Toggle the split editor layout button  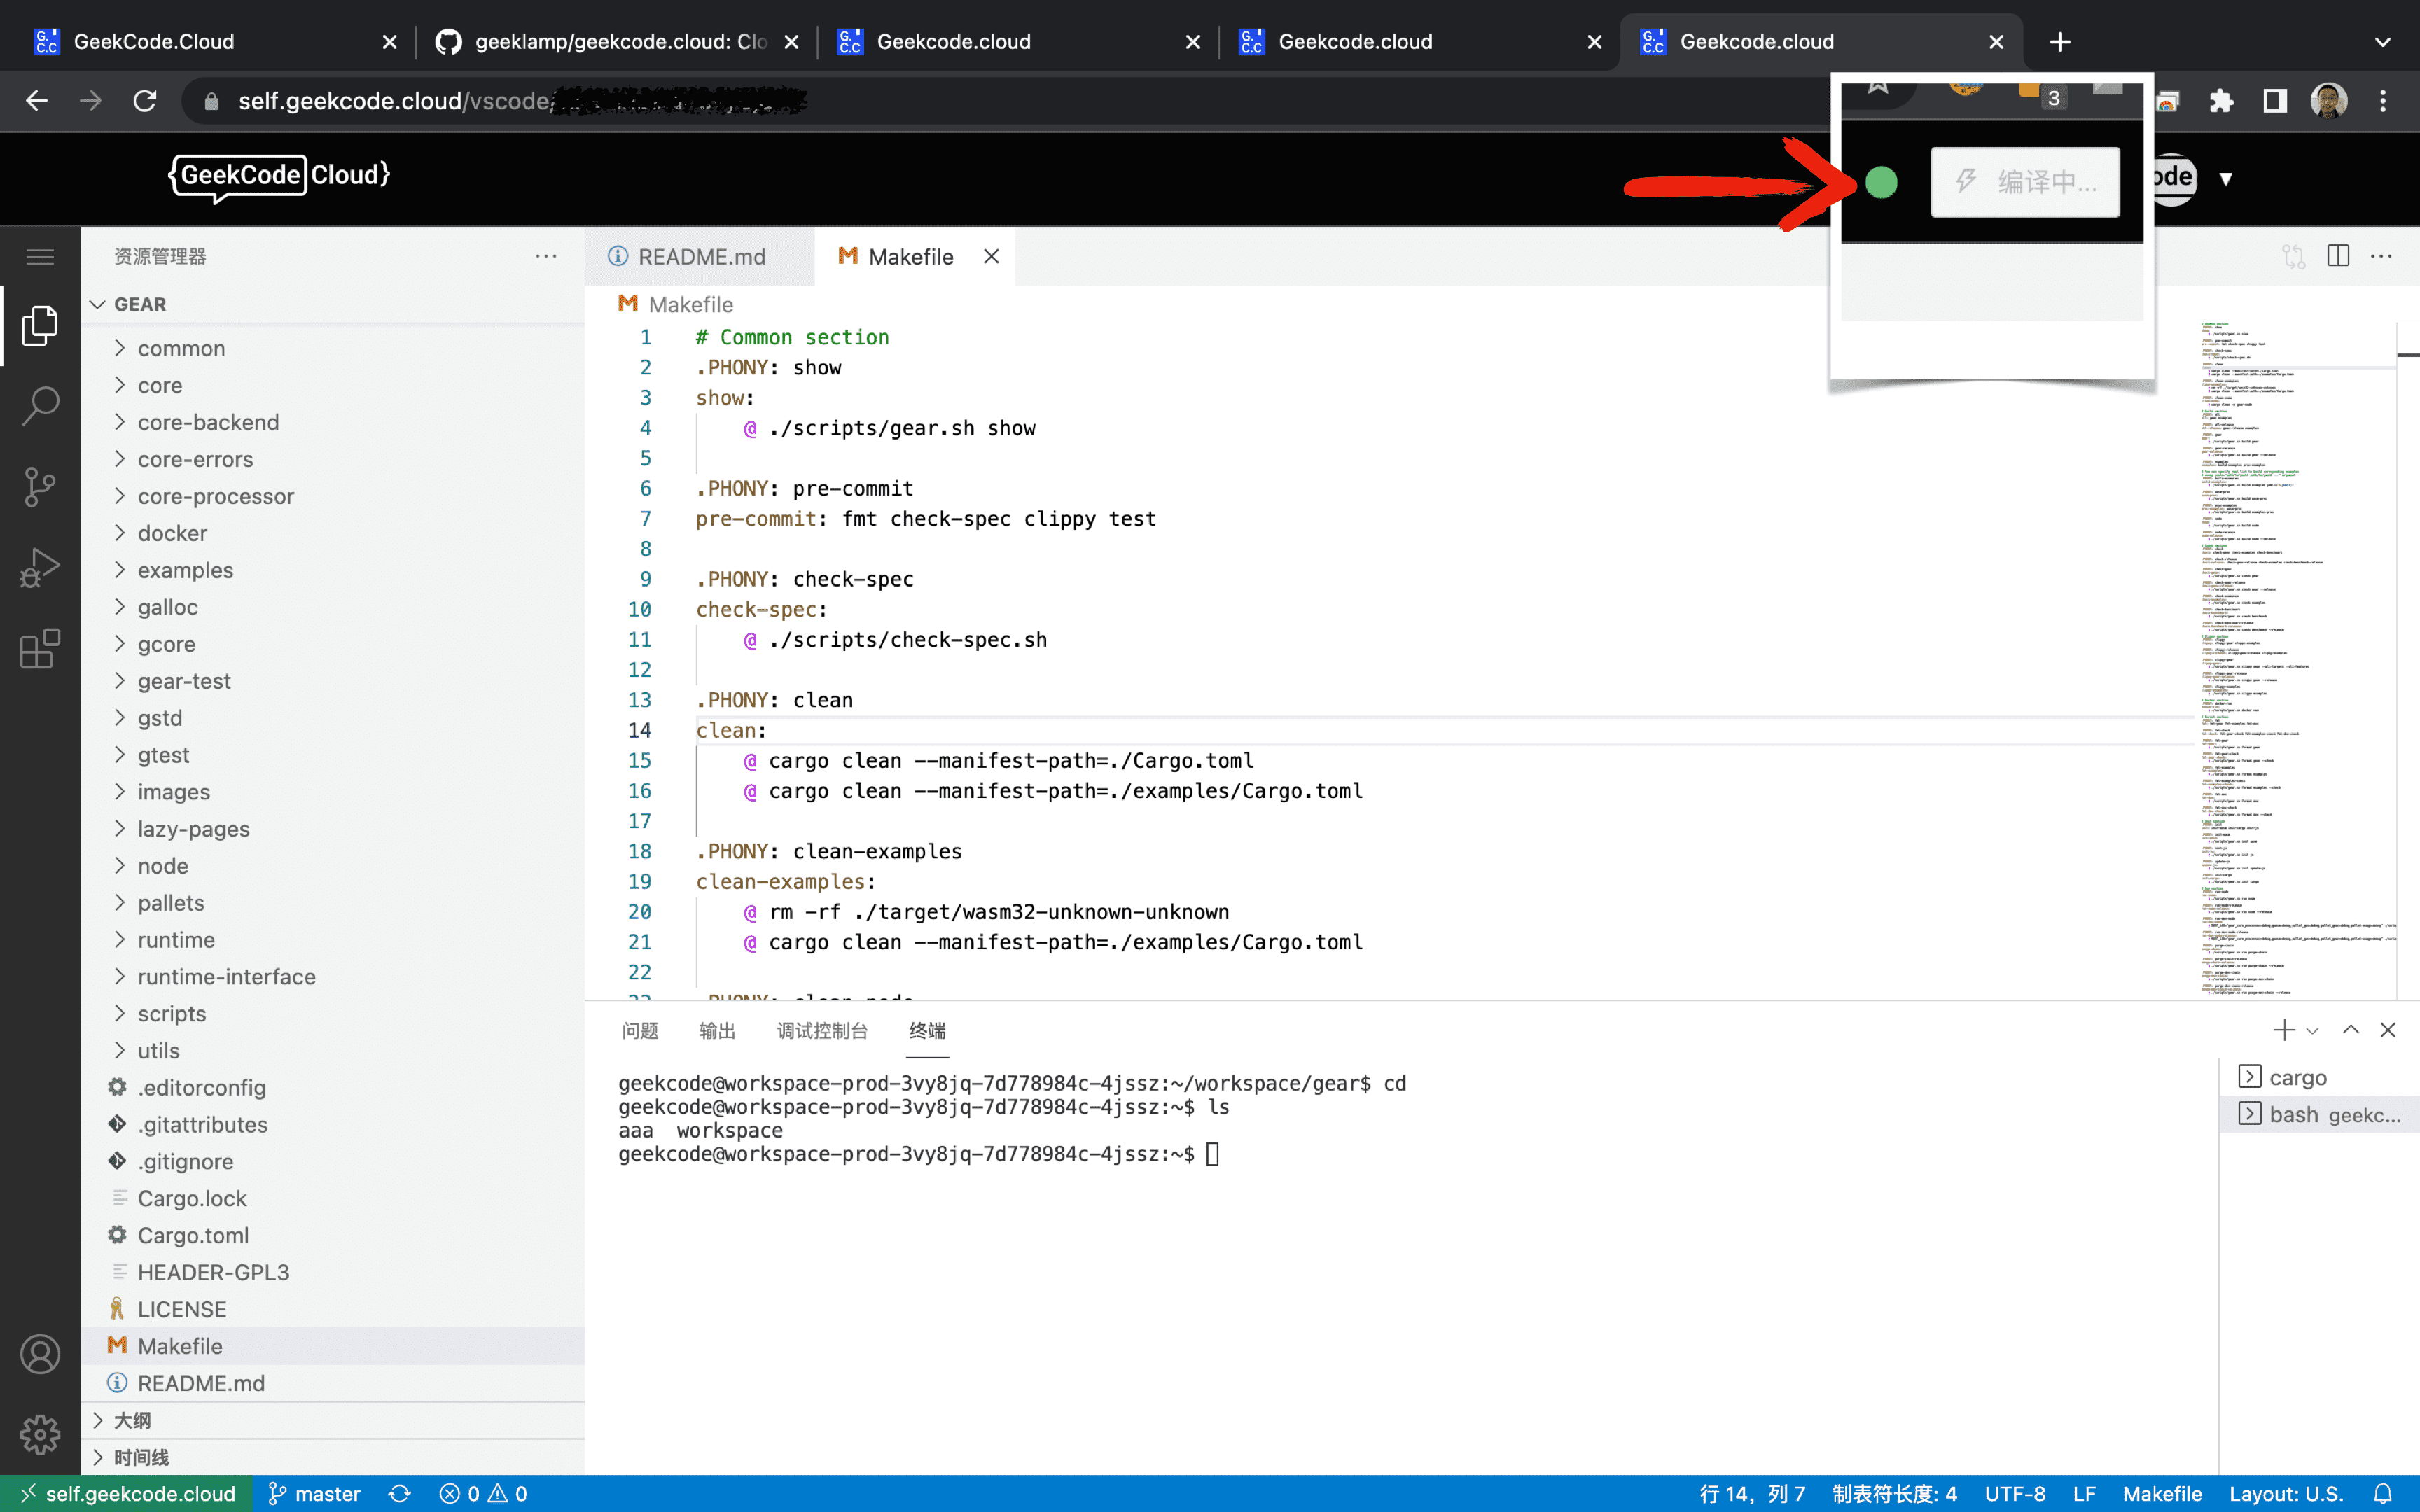click(2338, 256)
